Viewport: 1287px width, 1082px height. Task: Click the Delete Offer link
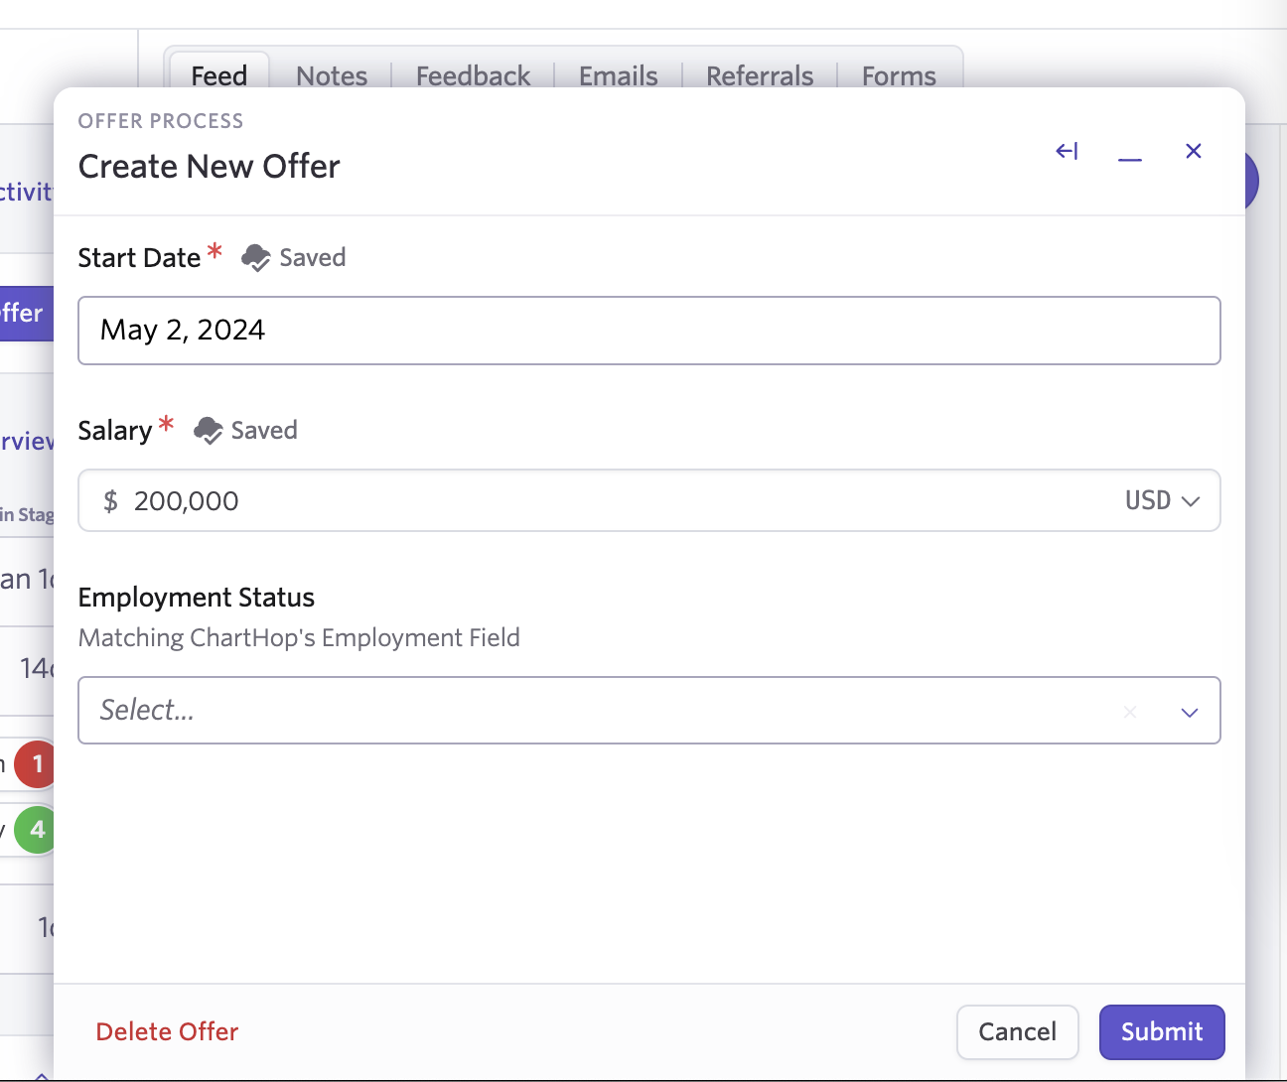pyautogui.click(x=167, y=1032)
